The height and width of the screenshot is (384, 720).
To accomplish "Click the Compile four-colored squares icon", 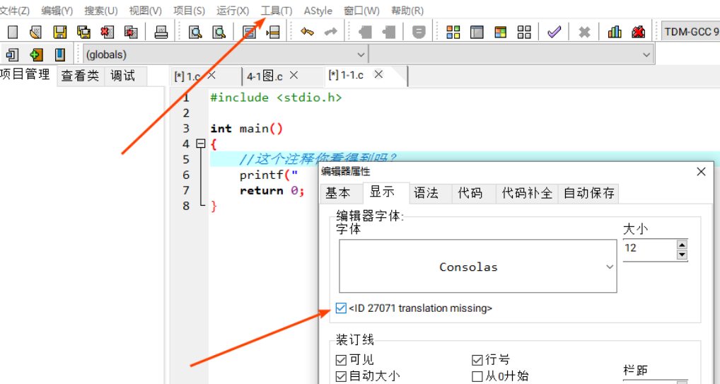I will 453,32.
